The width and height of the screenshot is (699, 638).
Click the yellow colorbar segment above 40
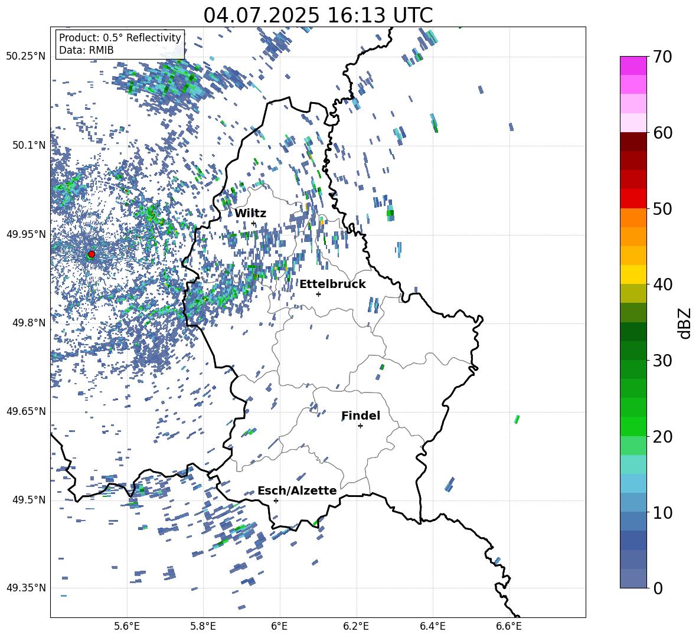(x=633, y=274)
